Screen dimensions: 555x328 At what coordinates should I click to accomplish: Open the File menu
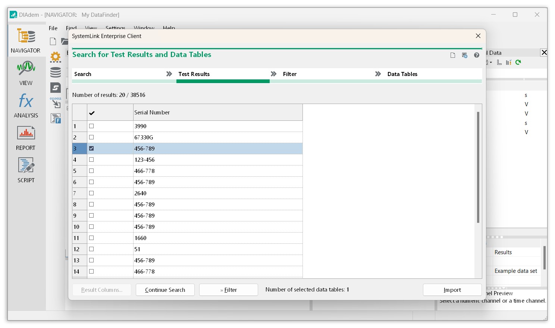pos(53,28)
